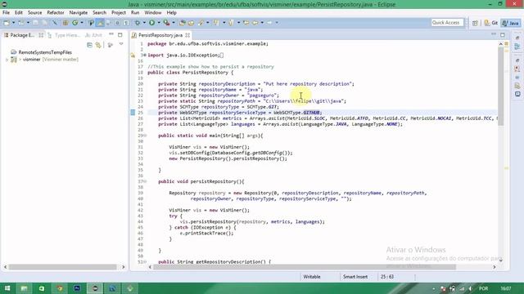Open the Refactor menu
Viewport: 524px width, 294px height.
[x=56, y=13]
